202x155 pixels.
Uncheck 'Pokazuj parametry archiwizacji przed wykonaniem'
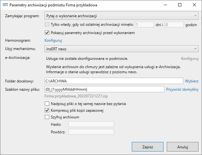point(47,32)
